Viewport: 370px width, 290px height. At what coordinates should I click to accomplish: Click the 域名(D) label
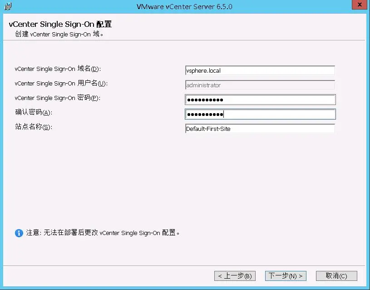click(58, 69)
